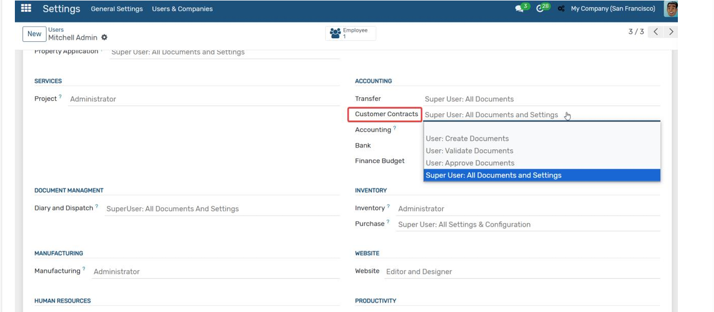Click the 'ACCOUNTING' section heading

point(373,81)
